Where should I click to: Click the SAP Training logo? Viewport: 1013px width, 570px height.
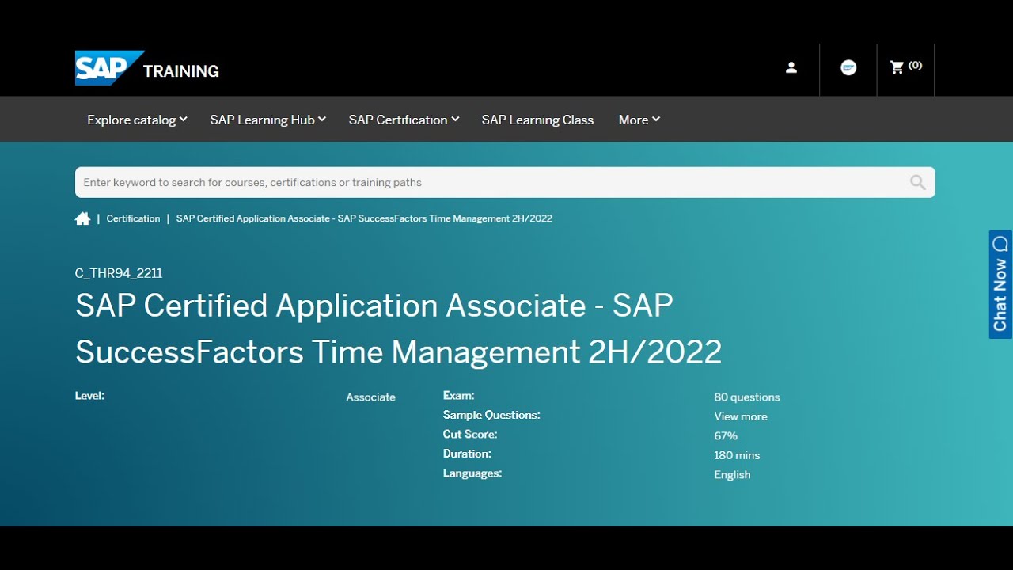147,68
